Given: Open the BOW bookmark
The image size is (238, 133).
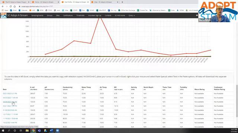Looking at the screenshot, I should (x=40, y=10).
